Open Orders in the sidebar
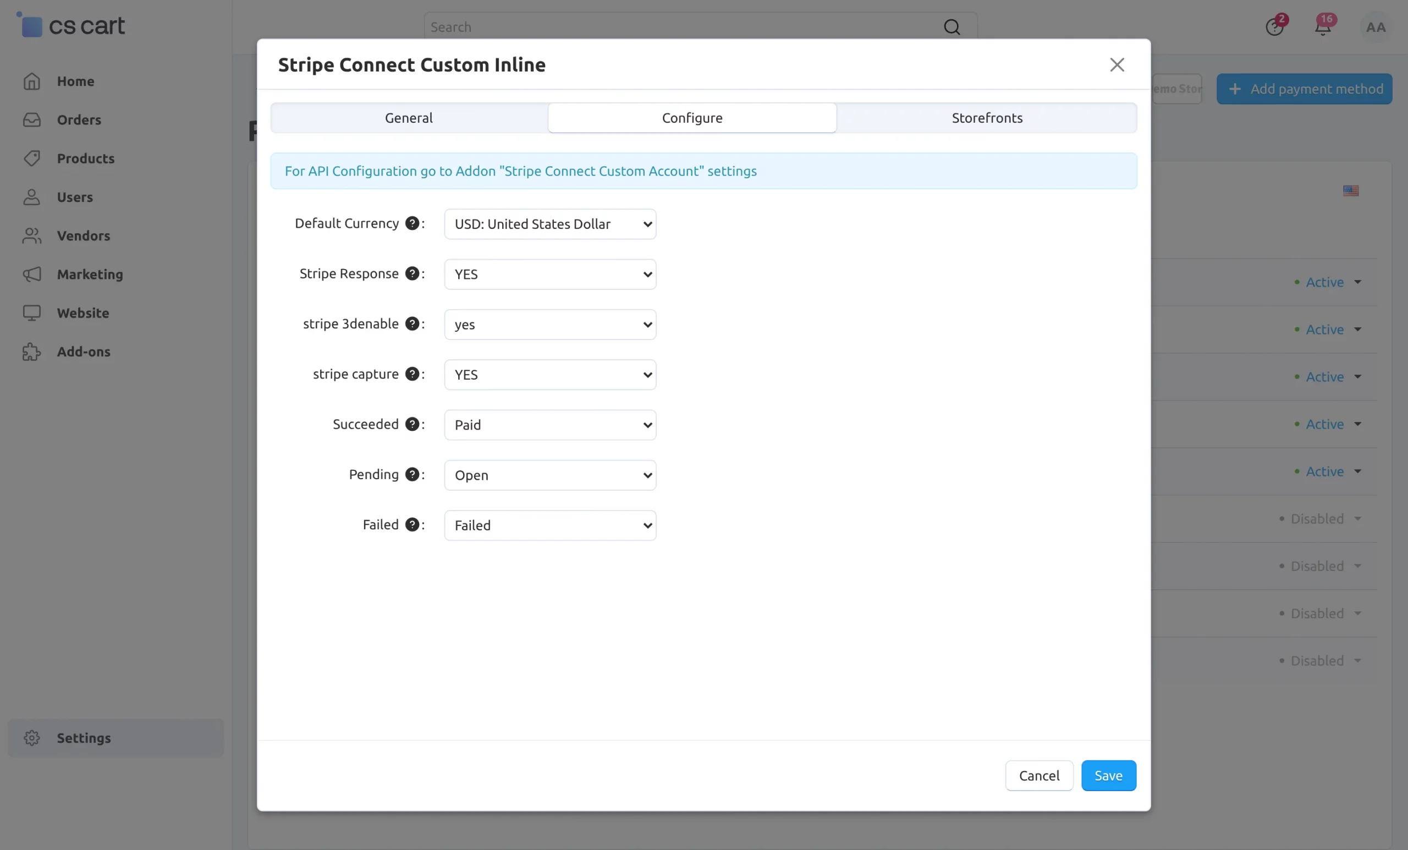This screenshot has height=850, width=1408. pos(116,119)
